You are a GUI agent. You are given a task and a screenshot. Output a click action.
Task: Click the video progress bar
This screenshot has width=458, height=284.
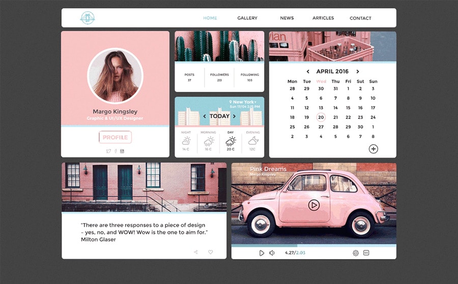(x=313, y=245)
